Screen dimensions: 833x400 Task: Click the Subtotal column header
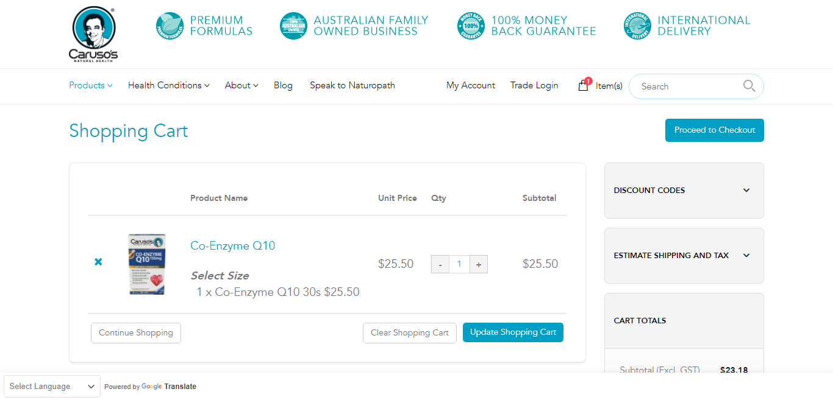point(540,198)
